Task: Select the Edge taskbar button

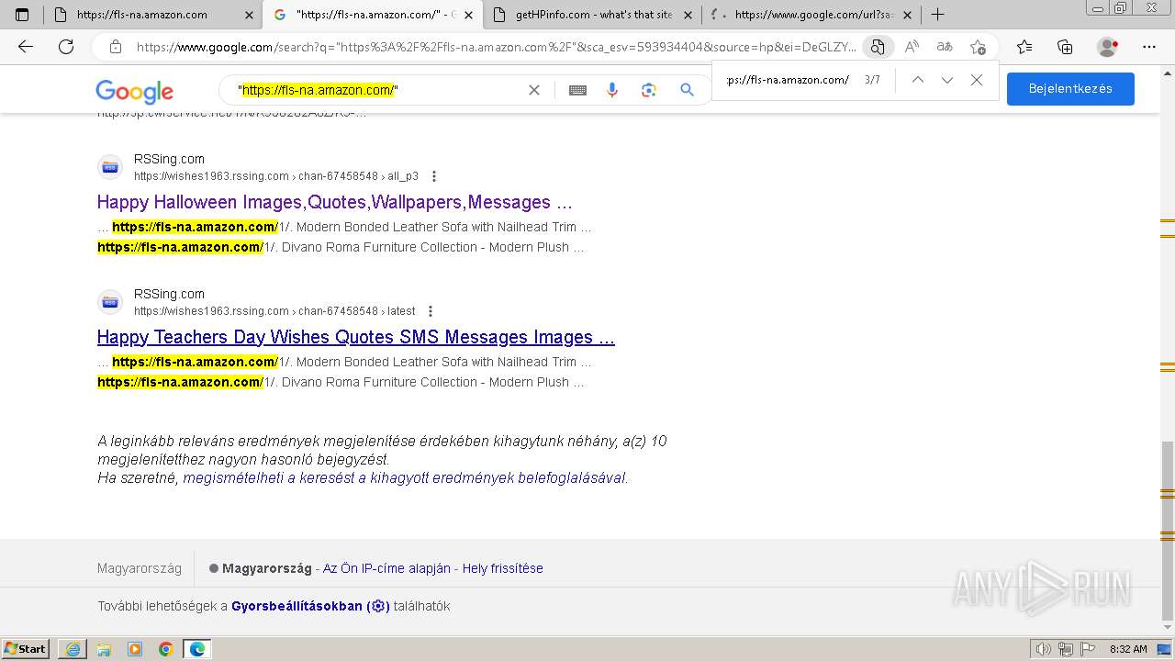Action: click(197, 649)
